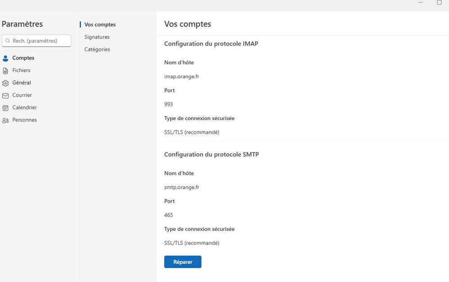Click the IMAP host name imap.orange.fr
The height and width of the screenshot is (282, 449).
[182, 76]
